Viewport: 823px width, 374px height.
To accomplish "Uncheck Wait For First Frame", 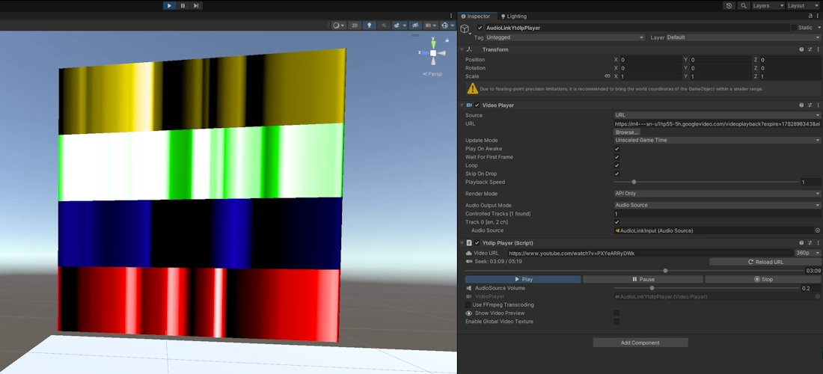I will click(617, 157).
